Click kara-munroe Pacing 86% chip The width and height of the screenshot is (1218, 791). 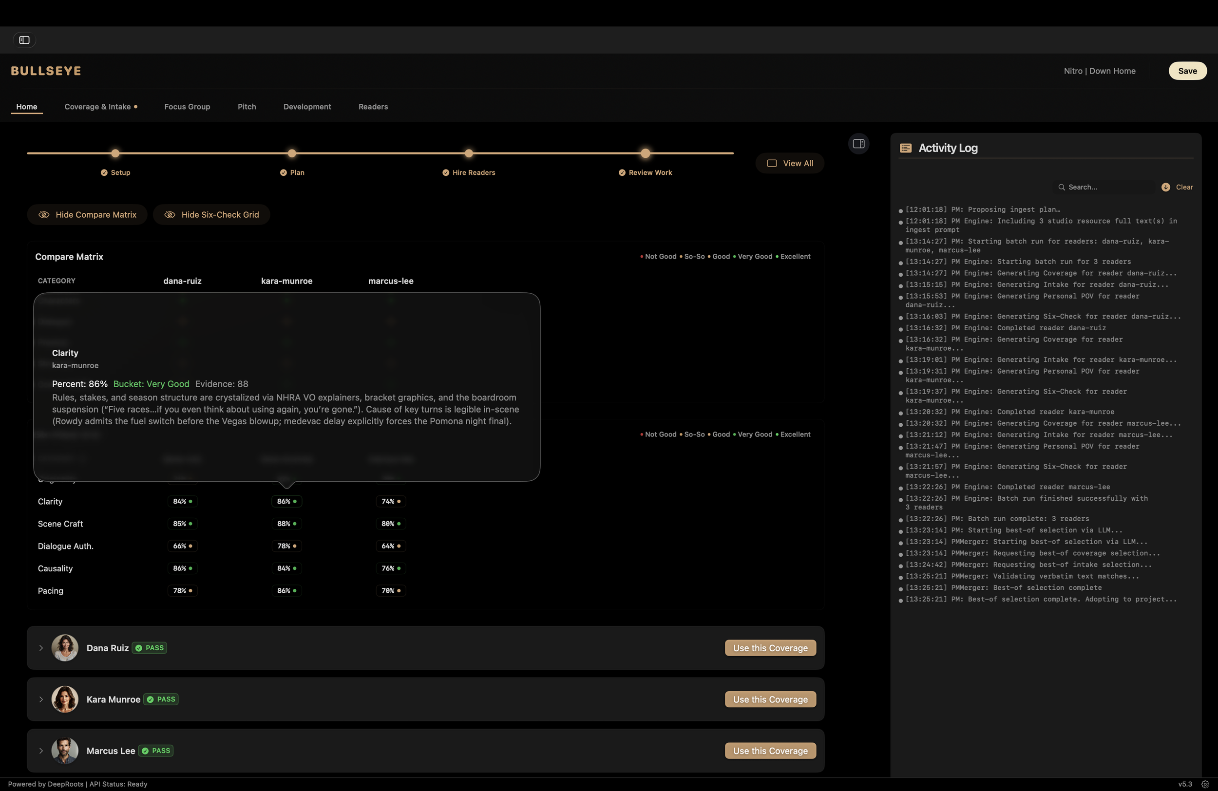point(286,590)
